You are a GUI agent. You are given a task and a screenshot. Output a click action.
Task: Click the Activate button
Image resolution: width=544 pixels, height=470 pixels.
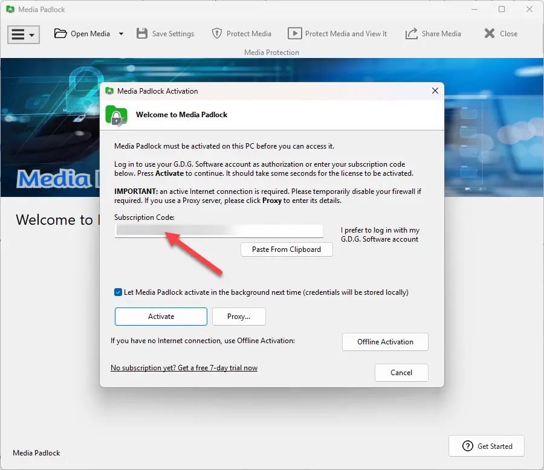click(x=161, y=316)
